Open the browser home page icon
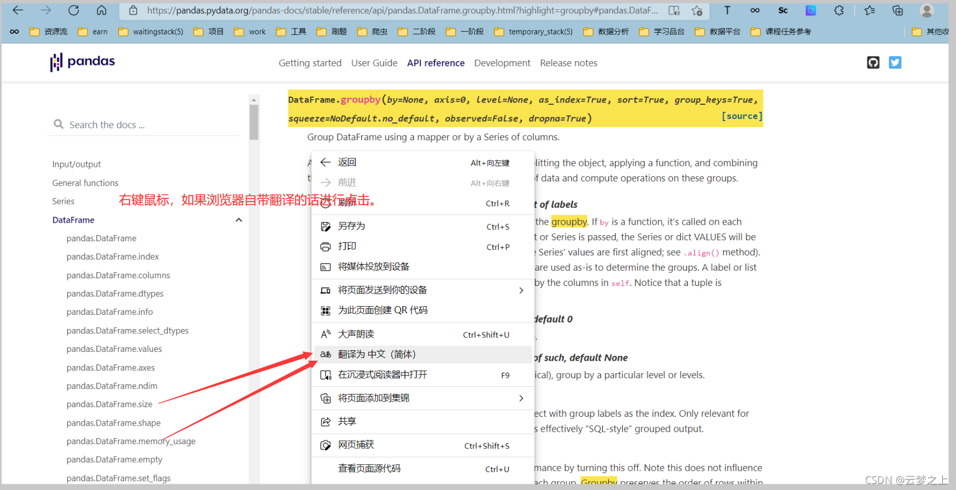 tap(101, 10)
